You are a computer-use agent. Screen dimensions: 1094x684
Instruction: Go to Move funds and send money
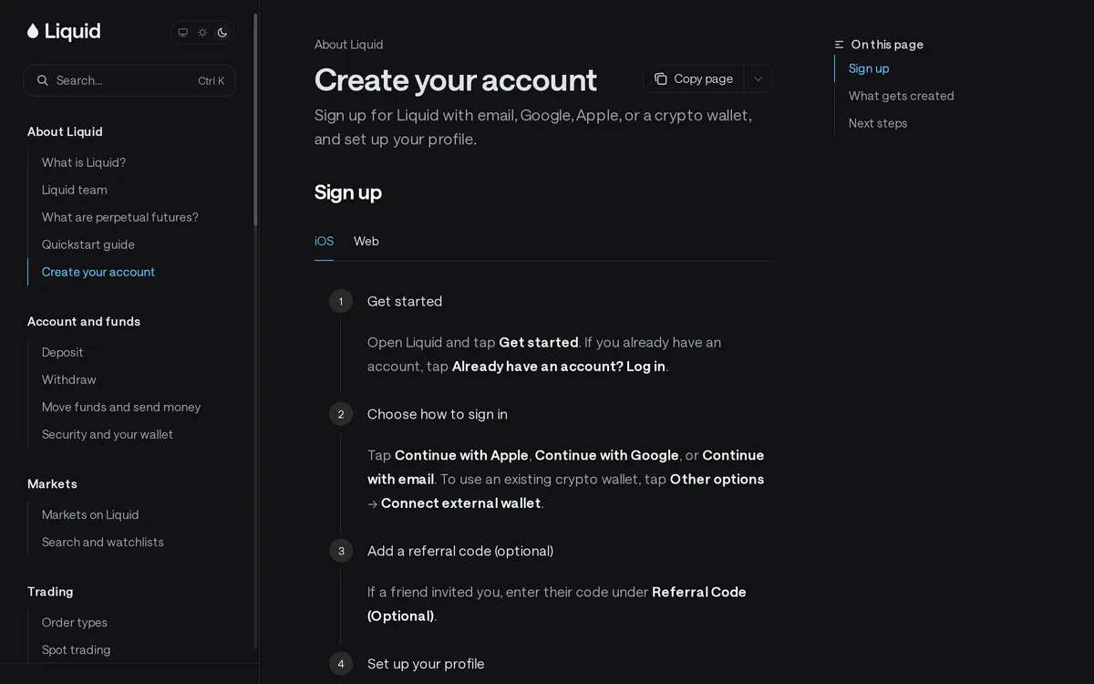tap(121, 407)
